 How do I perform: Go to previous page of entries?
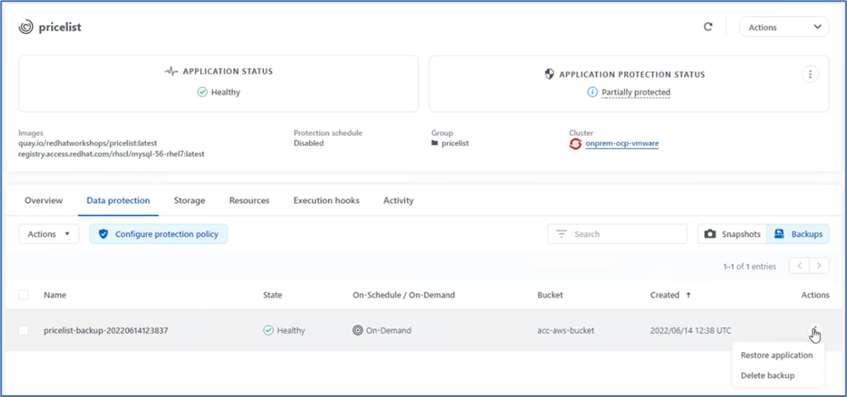pyautogui.click(x=799, y=266)
